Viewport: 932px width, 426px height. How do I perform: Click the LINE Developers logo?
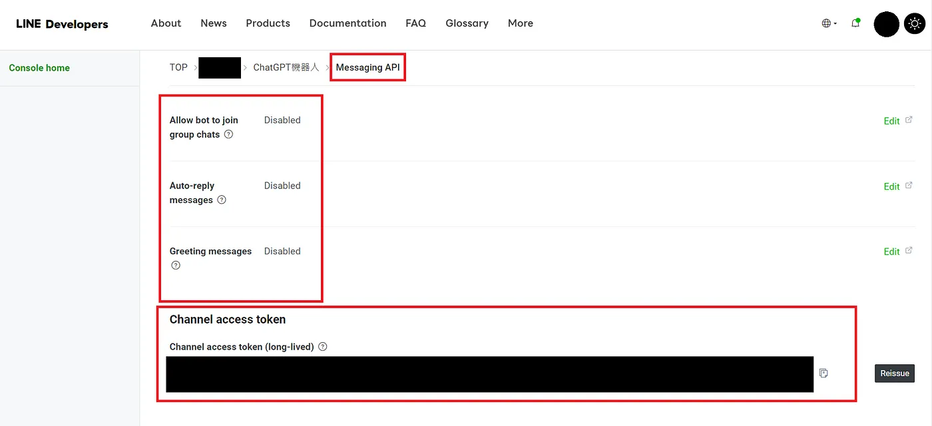pyautogui.click(x=62, y=24)
